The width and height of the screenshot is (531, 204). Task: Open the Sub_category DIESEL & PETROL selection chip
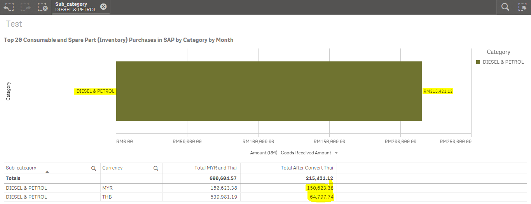click(76, 7)
